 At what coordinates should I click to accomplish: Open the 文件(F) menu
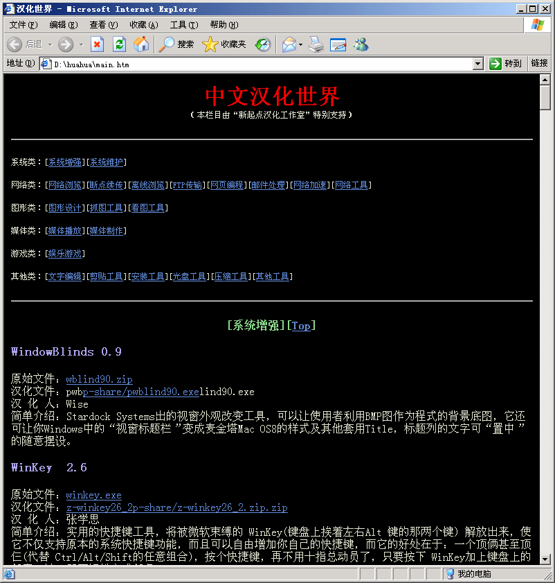pyautogui.click(x=24, y=25)
